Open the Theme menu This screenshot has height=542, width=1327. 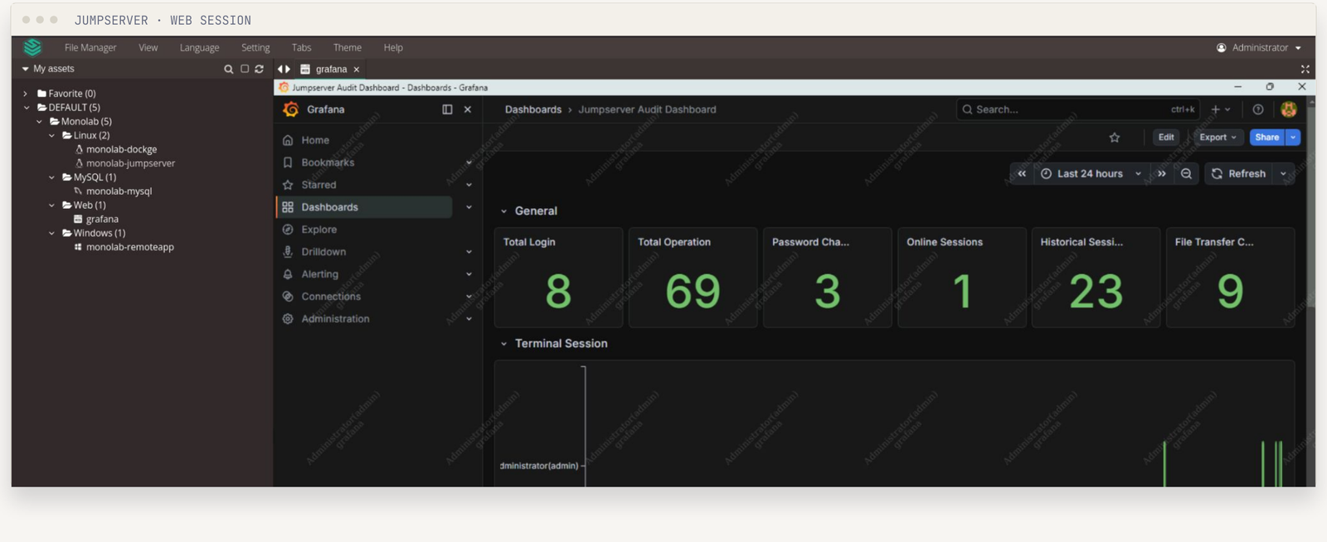tap(348, 48)
